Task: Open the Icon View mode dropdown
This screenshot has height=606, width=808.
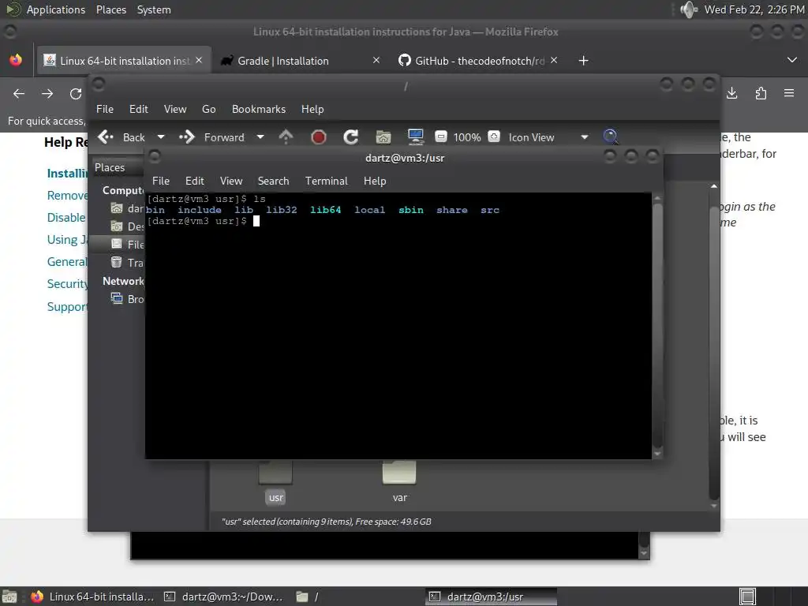Action: click(x=548, y=137)
